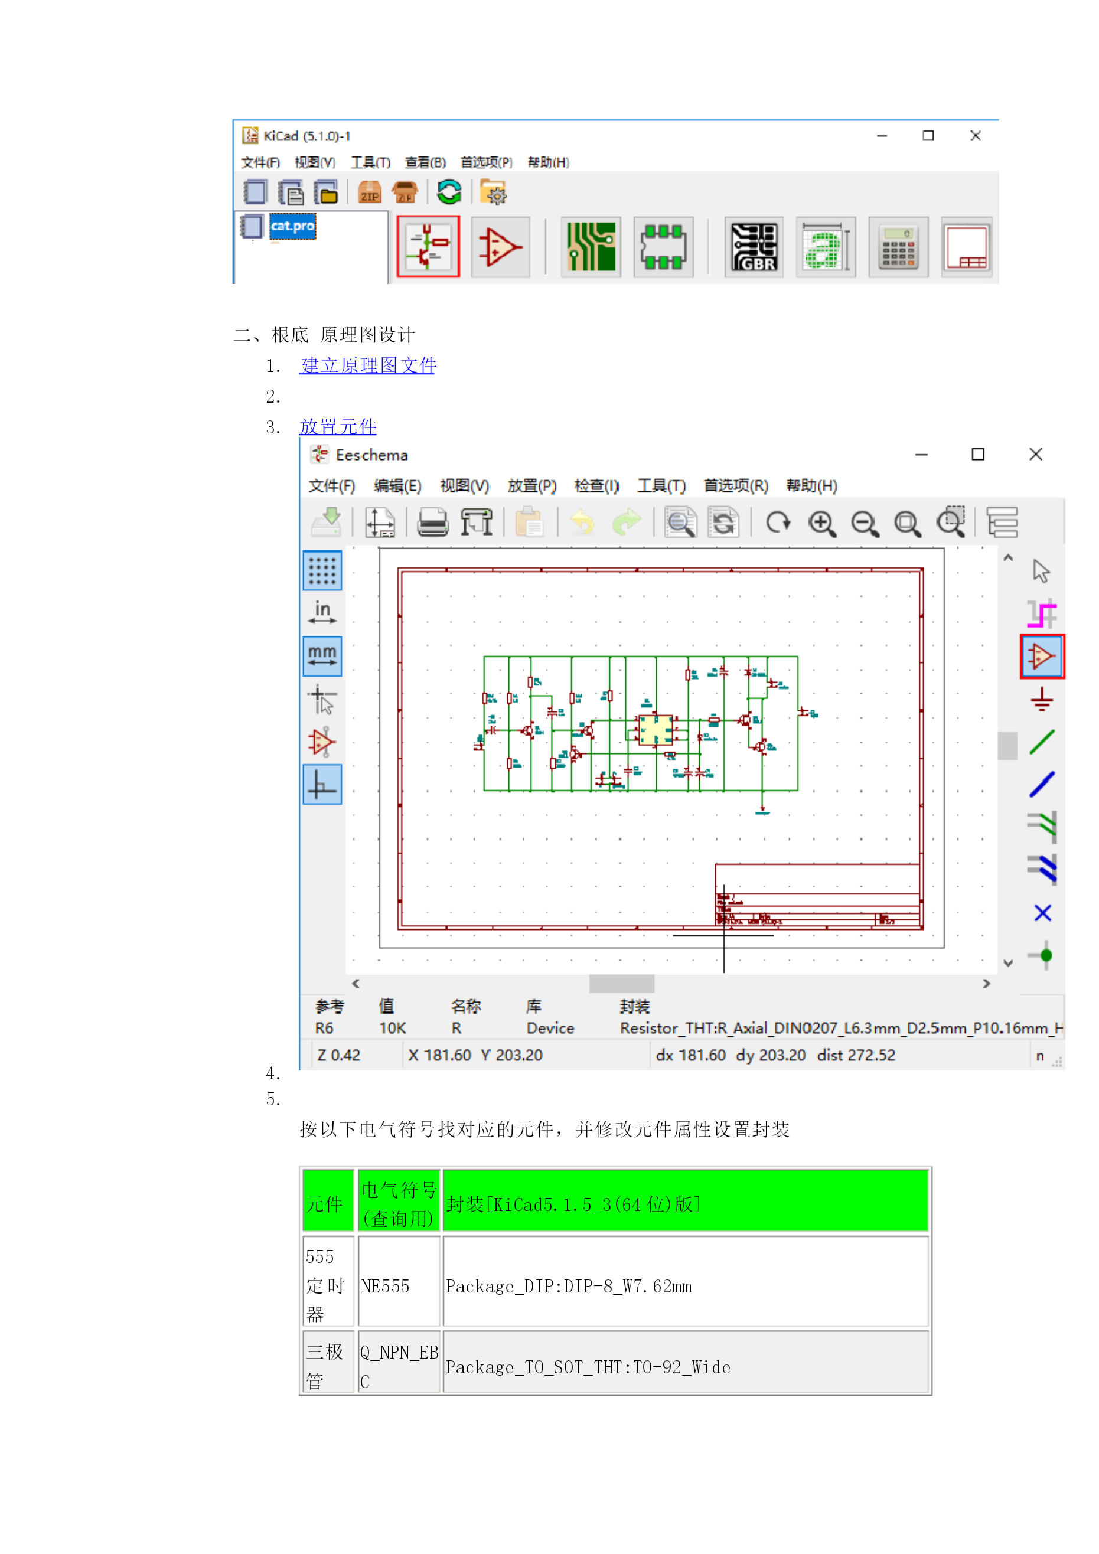
Task: Open the Bitmap to Component converter
Action: point(826,246)
